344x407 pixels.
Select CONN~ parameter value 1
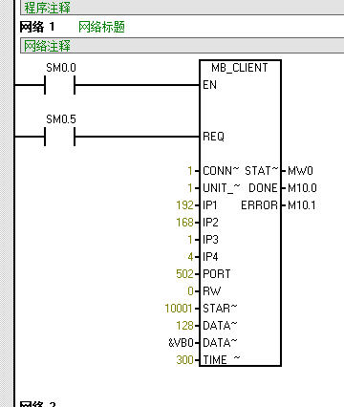[190, 171]
